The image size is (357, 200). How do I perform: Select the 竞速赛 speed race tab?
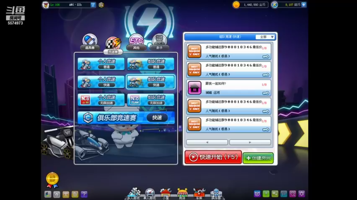click(113, 45)
